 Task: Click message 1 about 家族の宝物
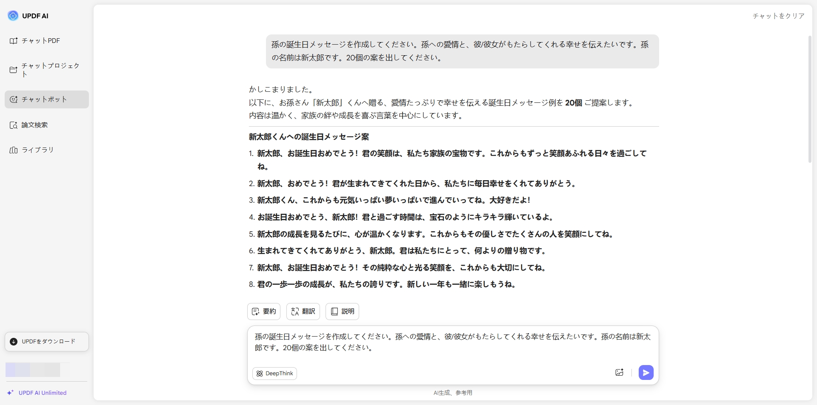click(452, 160)
